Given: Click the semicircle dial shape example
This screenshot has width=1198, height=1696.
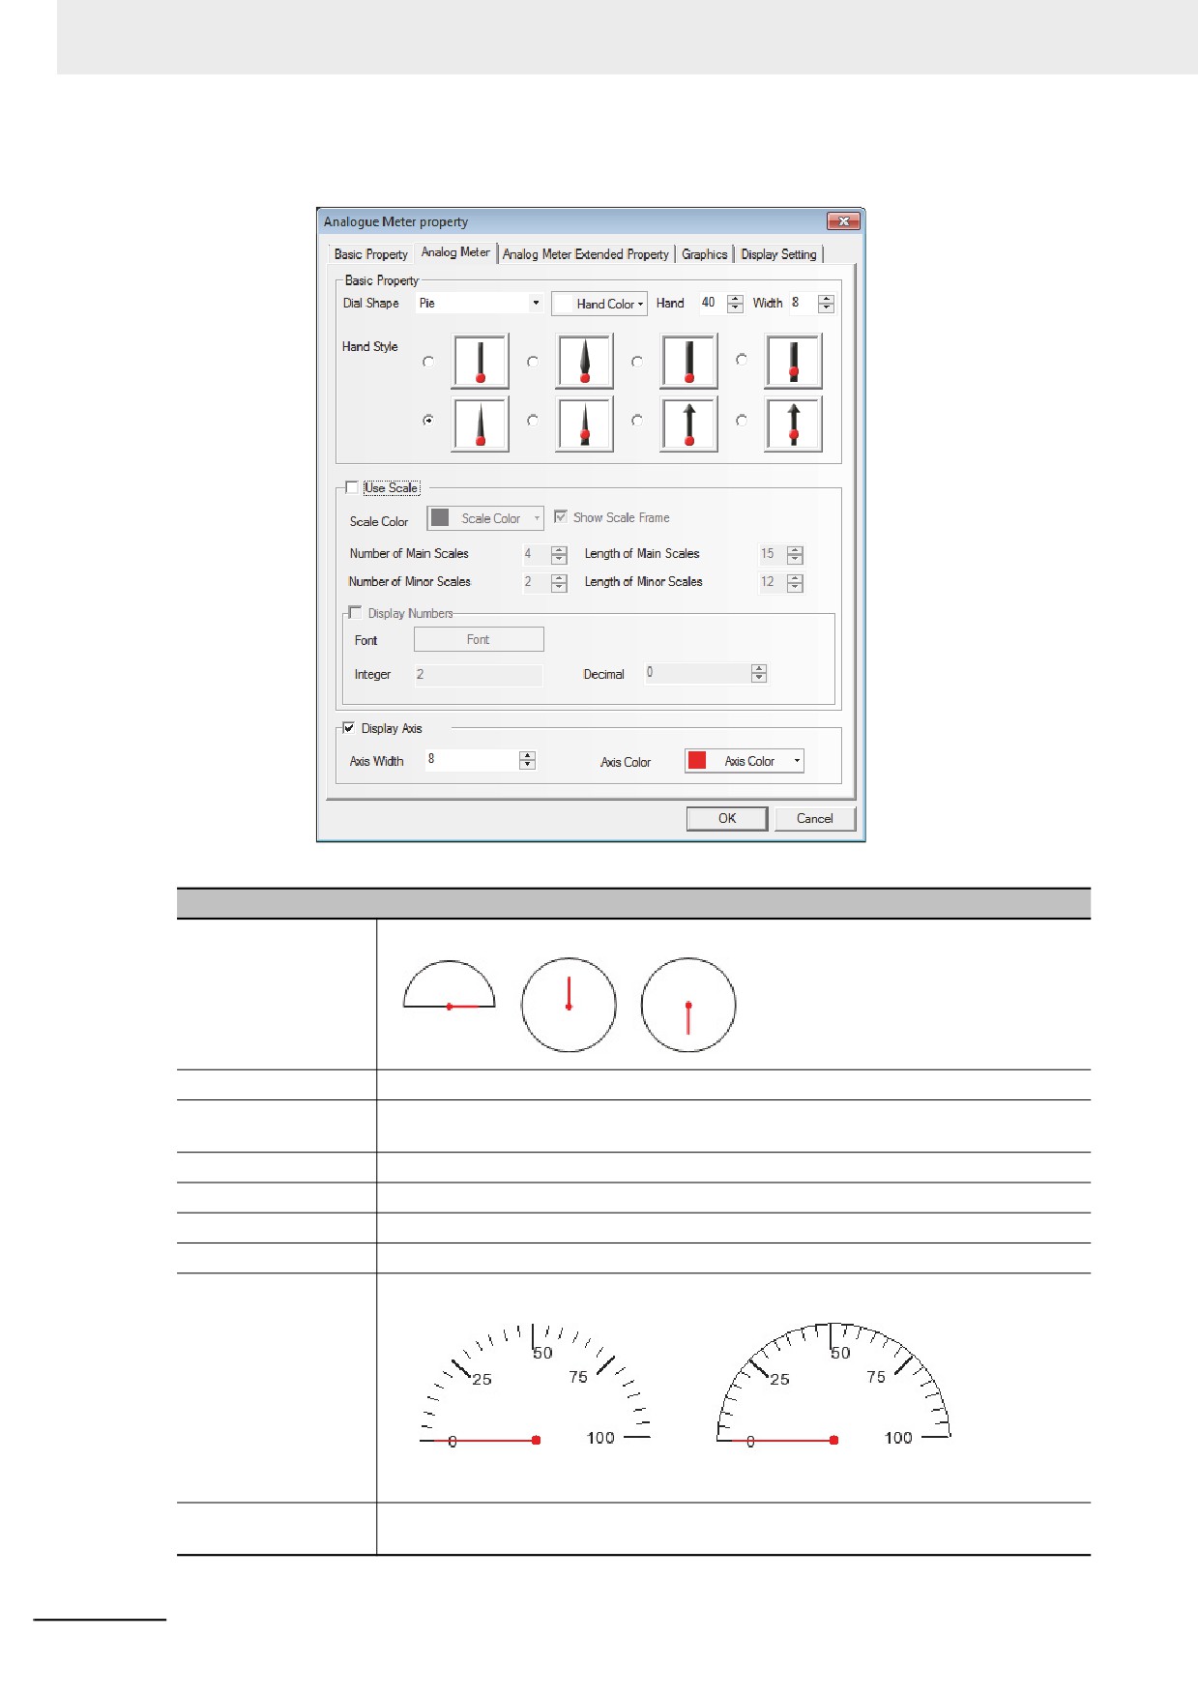Looking at the screenshot, I should [x=449, y=986].
